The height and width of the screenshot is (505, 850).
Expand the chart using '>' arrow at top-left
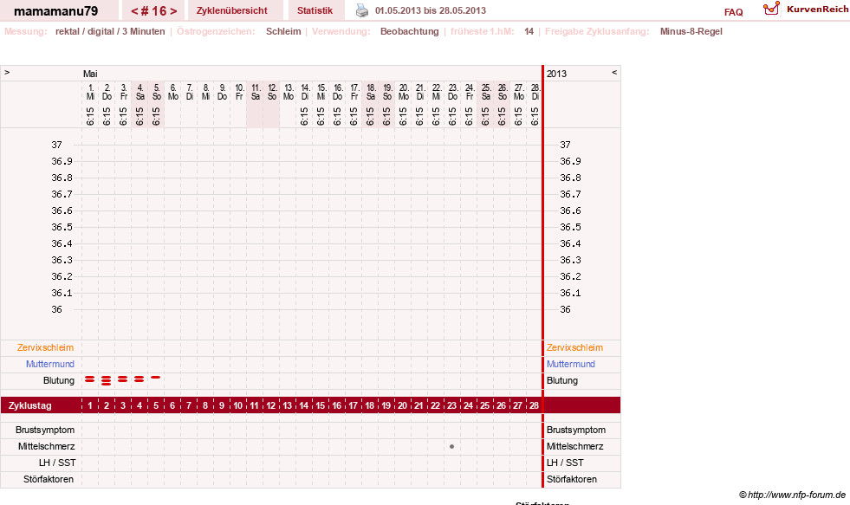coord(7,72)
